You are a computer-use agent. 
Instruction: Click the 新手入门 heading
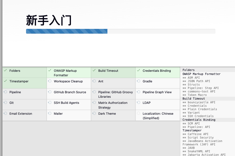49,20
